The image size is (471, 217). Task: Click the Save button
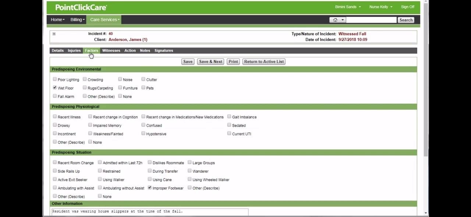[188, 62]
